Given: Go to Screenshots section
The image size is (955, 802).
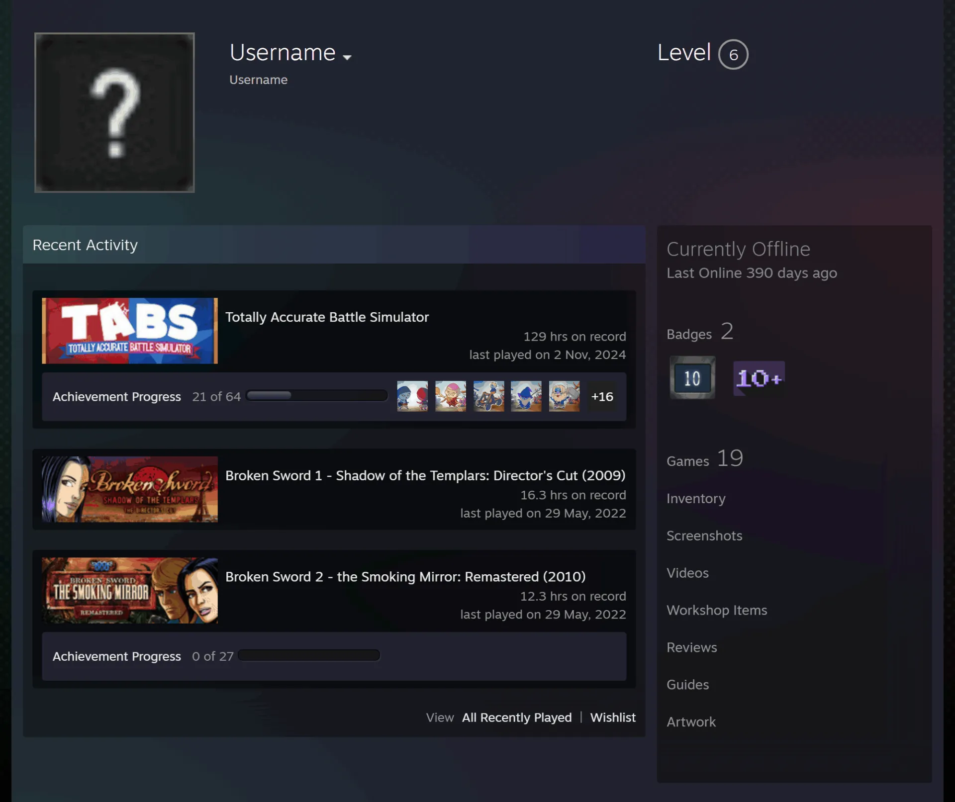Looking at the screenshot, I should tap(704, 535).
